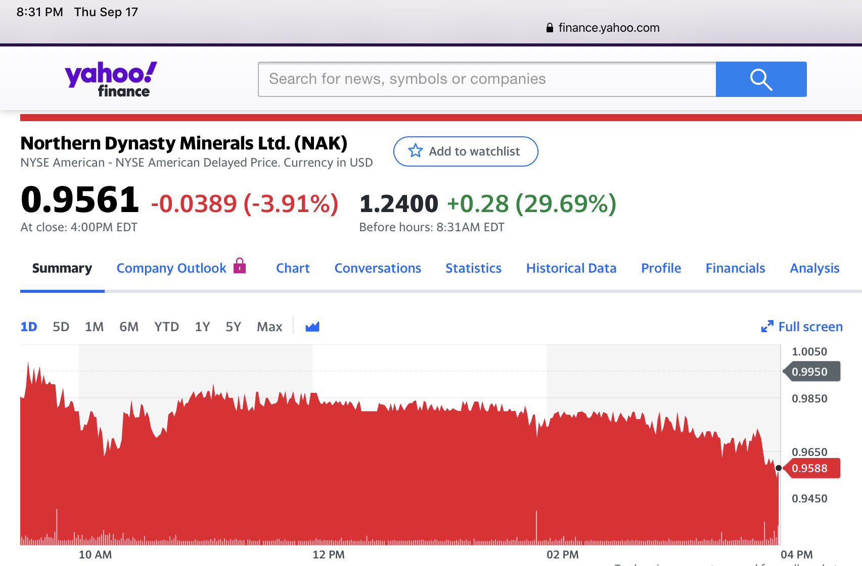Click the star icon in the watchlist button
This screenshot has height=566, width=862.
pos(415,151)
